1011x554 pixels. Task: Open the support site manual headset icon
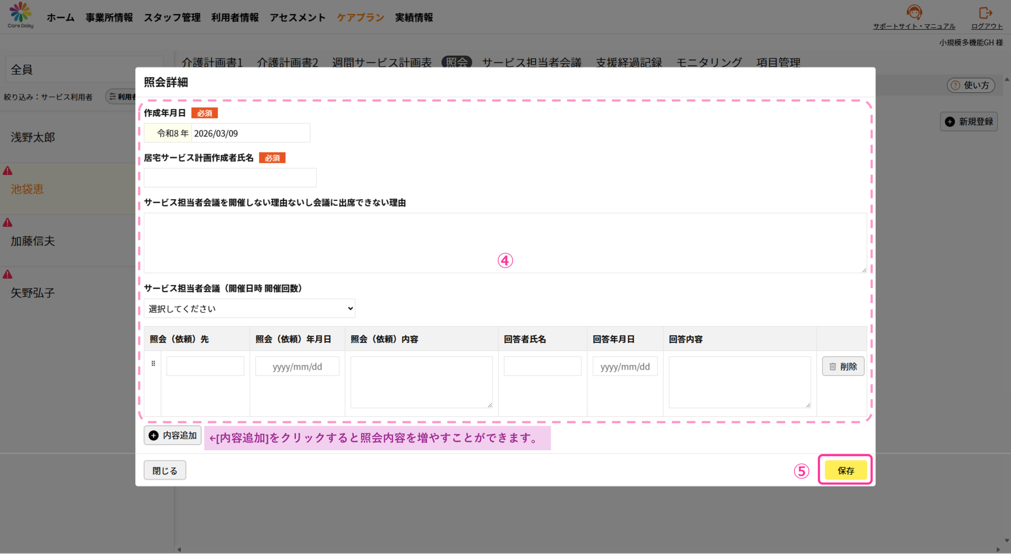(914, 12)
